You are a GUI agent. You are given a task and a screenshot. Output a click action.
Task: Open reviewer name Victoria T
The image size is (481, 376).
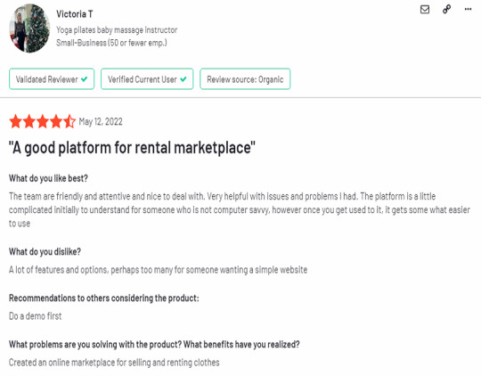click(x=74, y=14)
